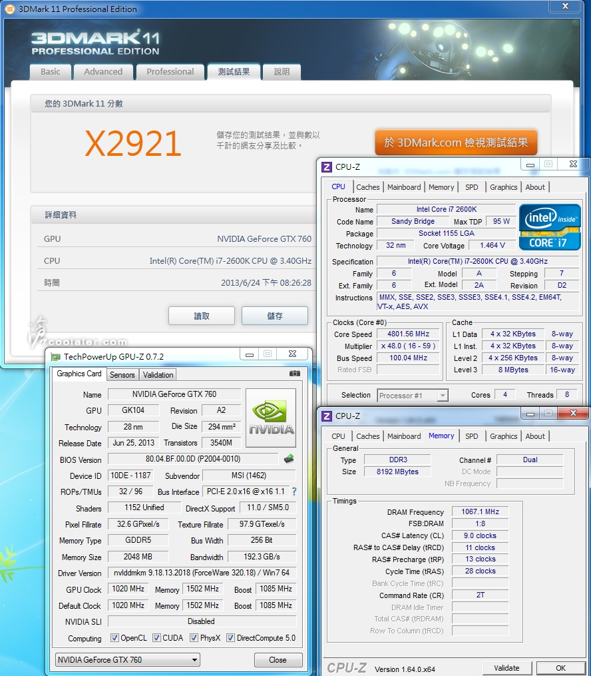The width and height of the screenshot is (591, 676).
Task: Click the DRAM Frequency value 1067.1 MHz
Action: 480,511
